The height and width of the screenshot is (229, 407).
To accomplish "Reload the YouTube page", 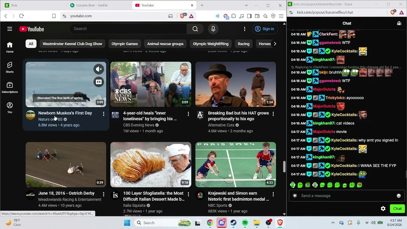I will coord(21,16).
